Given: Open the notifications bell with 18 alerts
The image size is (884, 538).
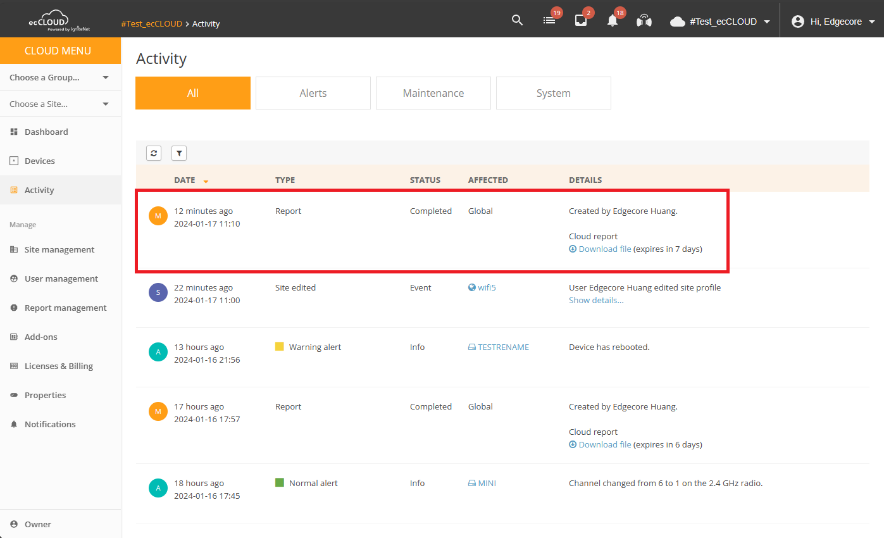Looking at the screenshot, I should click(x=613, y=20).
